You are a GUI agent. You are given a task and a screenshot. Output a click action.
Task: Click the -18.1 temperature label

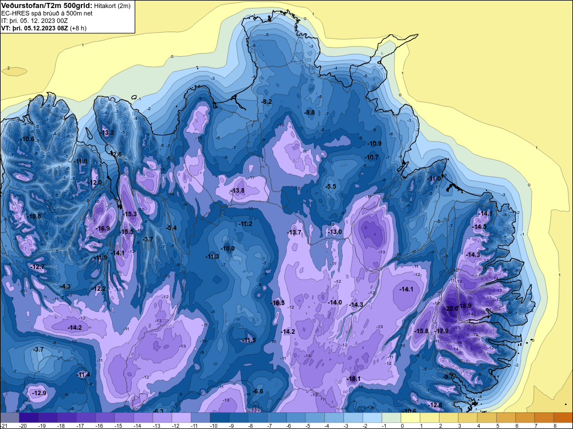(x=354, y=379)
